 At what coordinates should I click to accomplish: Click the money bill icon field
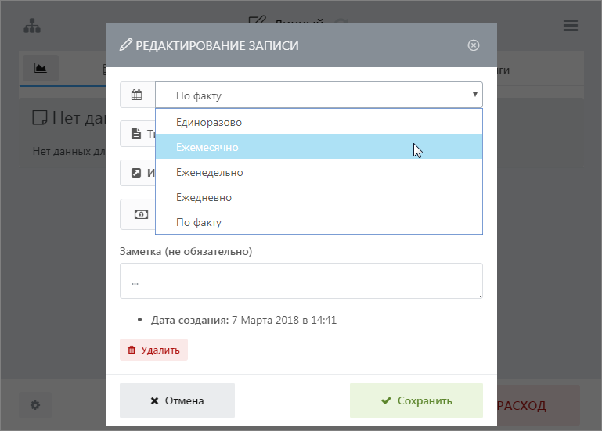(140, 214)
